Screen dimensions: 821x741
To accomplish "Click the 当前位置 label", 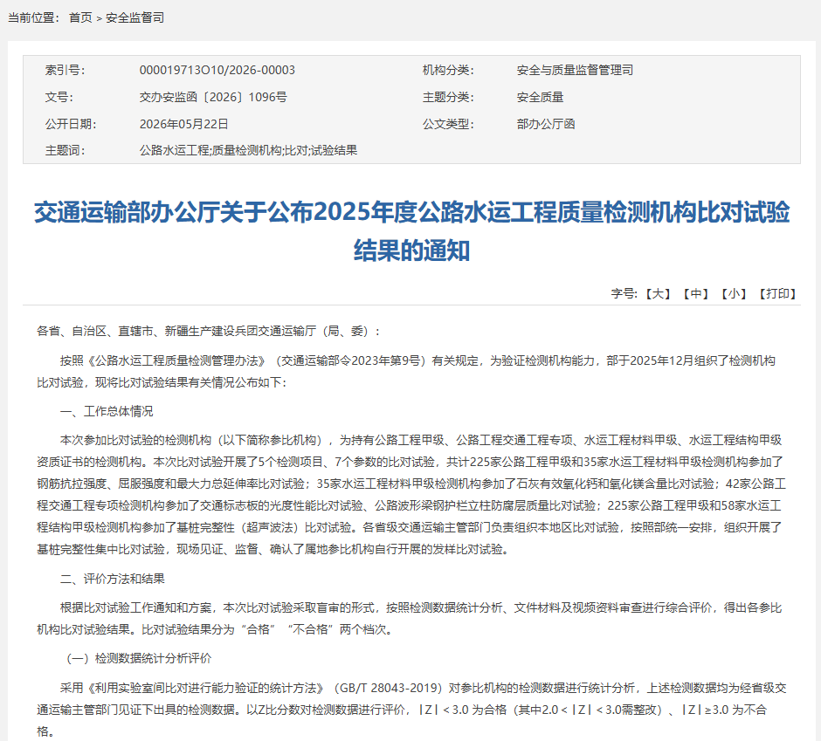I will (34, 17).
